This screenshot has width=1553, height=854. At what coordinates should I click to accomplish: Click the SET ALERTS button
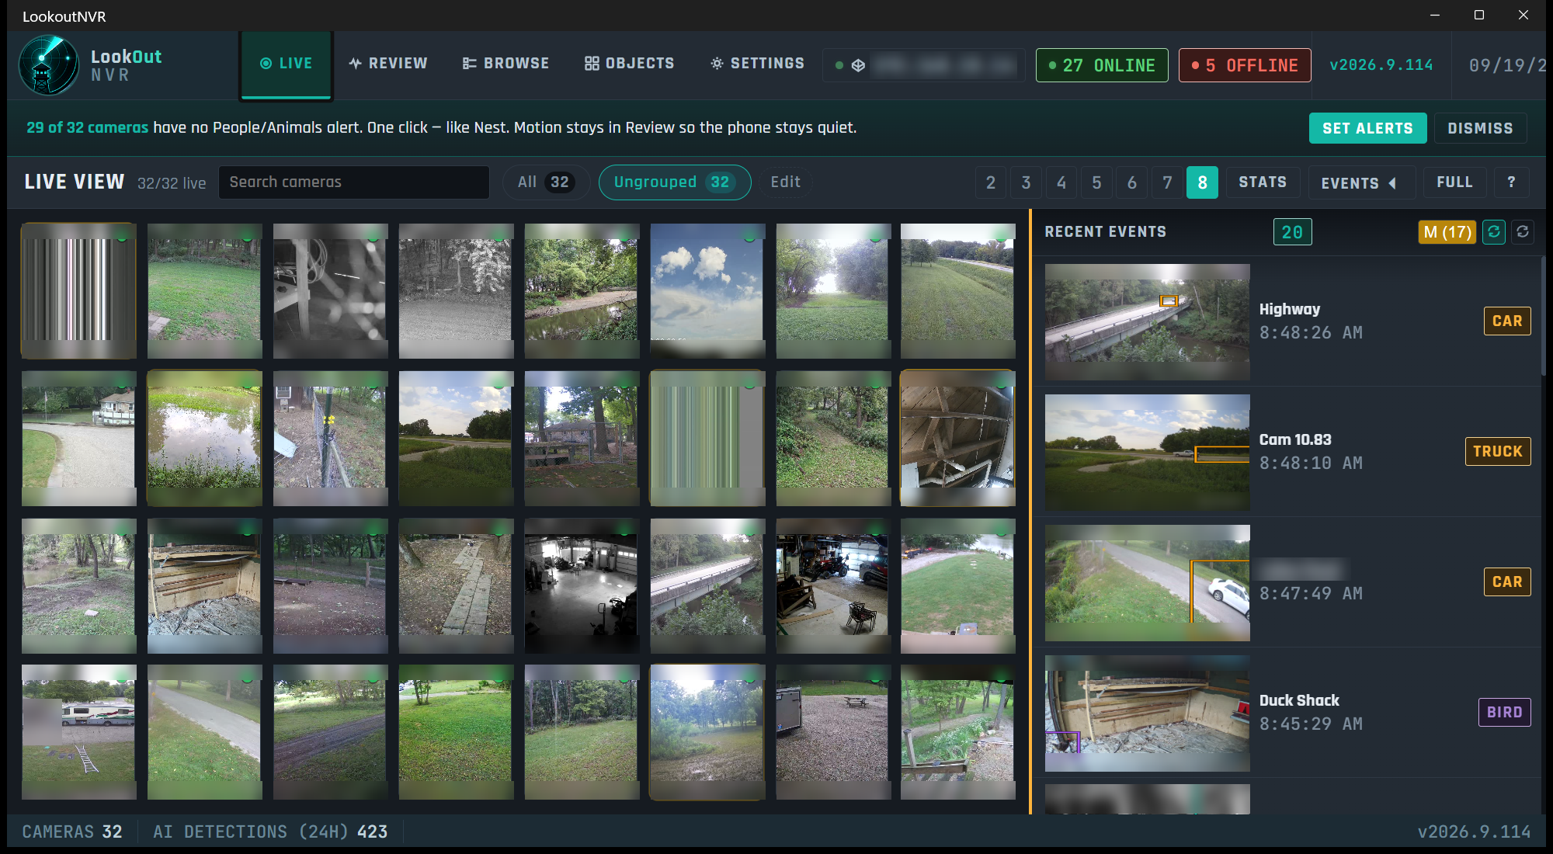coord(1367,128)
